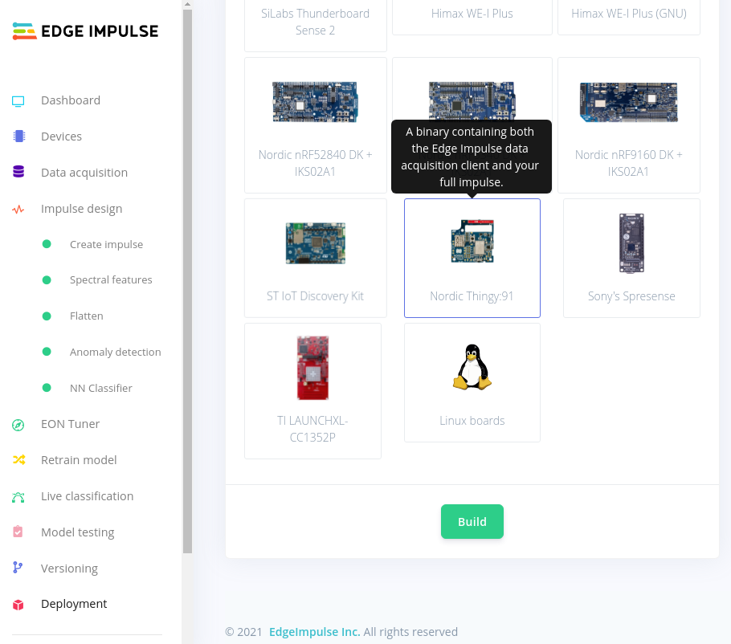The height and width of the screenshot is (644, 731).
Task: Select board image above the tooltip
Action: coord(472,100)
